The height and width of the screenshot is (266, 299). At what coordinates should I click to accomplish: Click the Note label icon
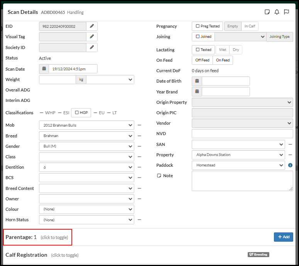tap(159, 176)
